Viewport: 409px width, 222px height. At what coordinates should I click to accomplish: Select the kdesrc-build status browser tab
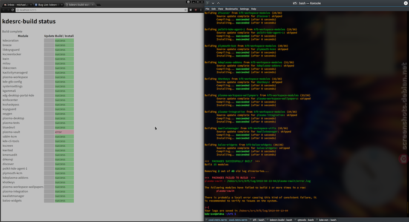pyautogui.click(x=79, y=5)
